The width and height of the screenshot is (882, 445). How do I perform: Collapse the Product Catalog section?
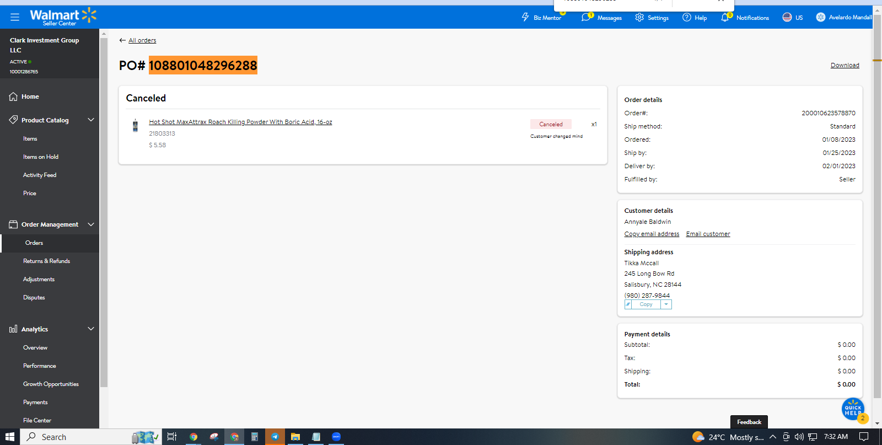click(x=91, y=120)
